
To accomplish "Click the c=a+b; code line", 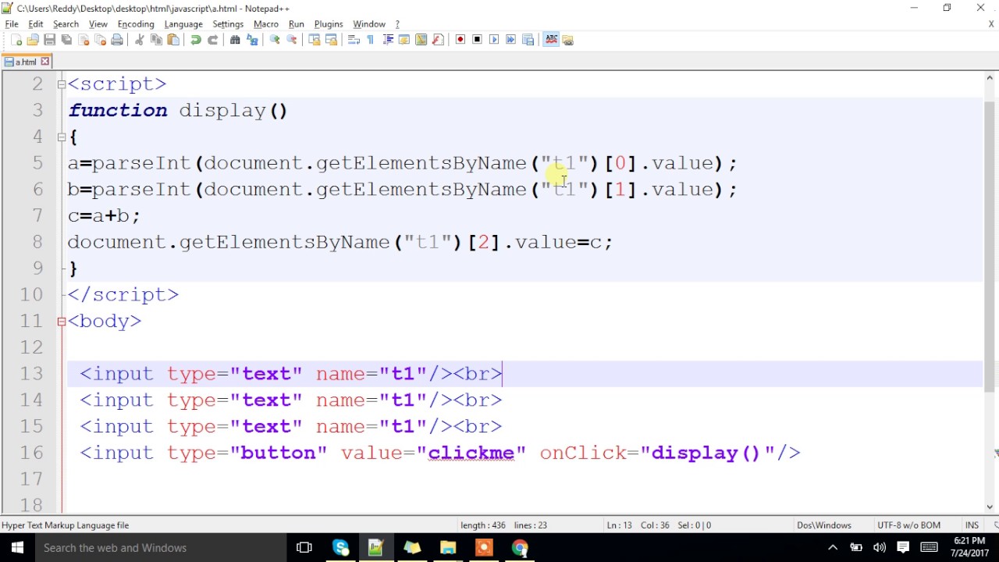I will (x=104, y=215).
